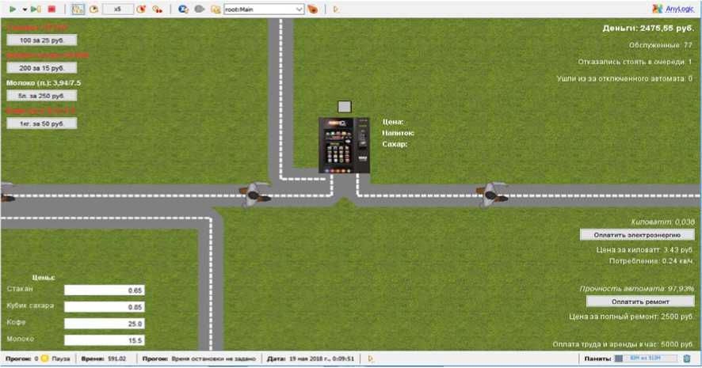702x368 pixels.
Task: Click the speed up clock icon
Action: click(142, 9)
